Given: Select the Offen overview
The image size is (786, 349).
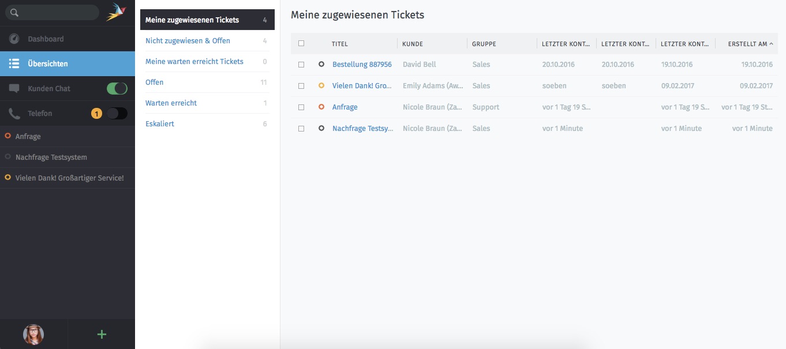Looking at the screenshot, I should coord(207,82).
